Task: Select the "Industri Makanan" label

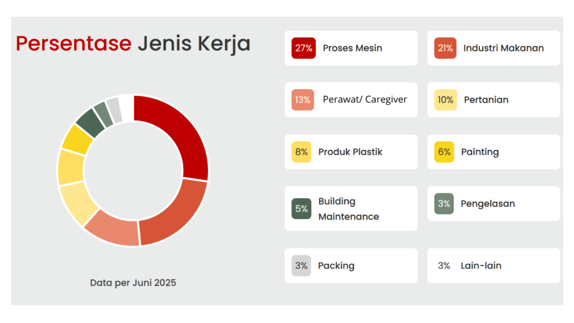Action: [x=503, y=48]
